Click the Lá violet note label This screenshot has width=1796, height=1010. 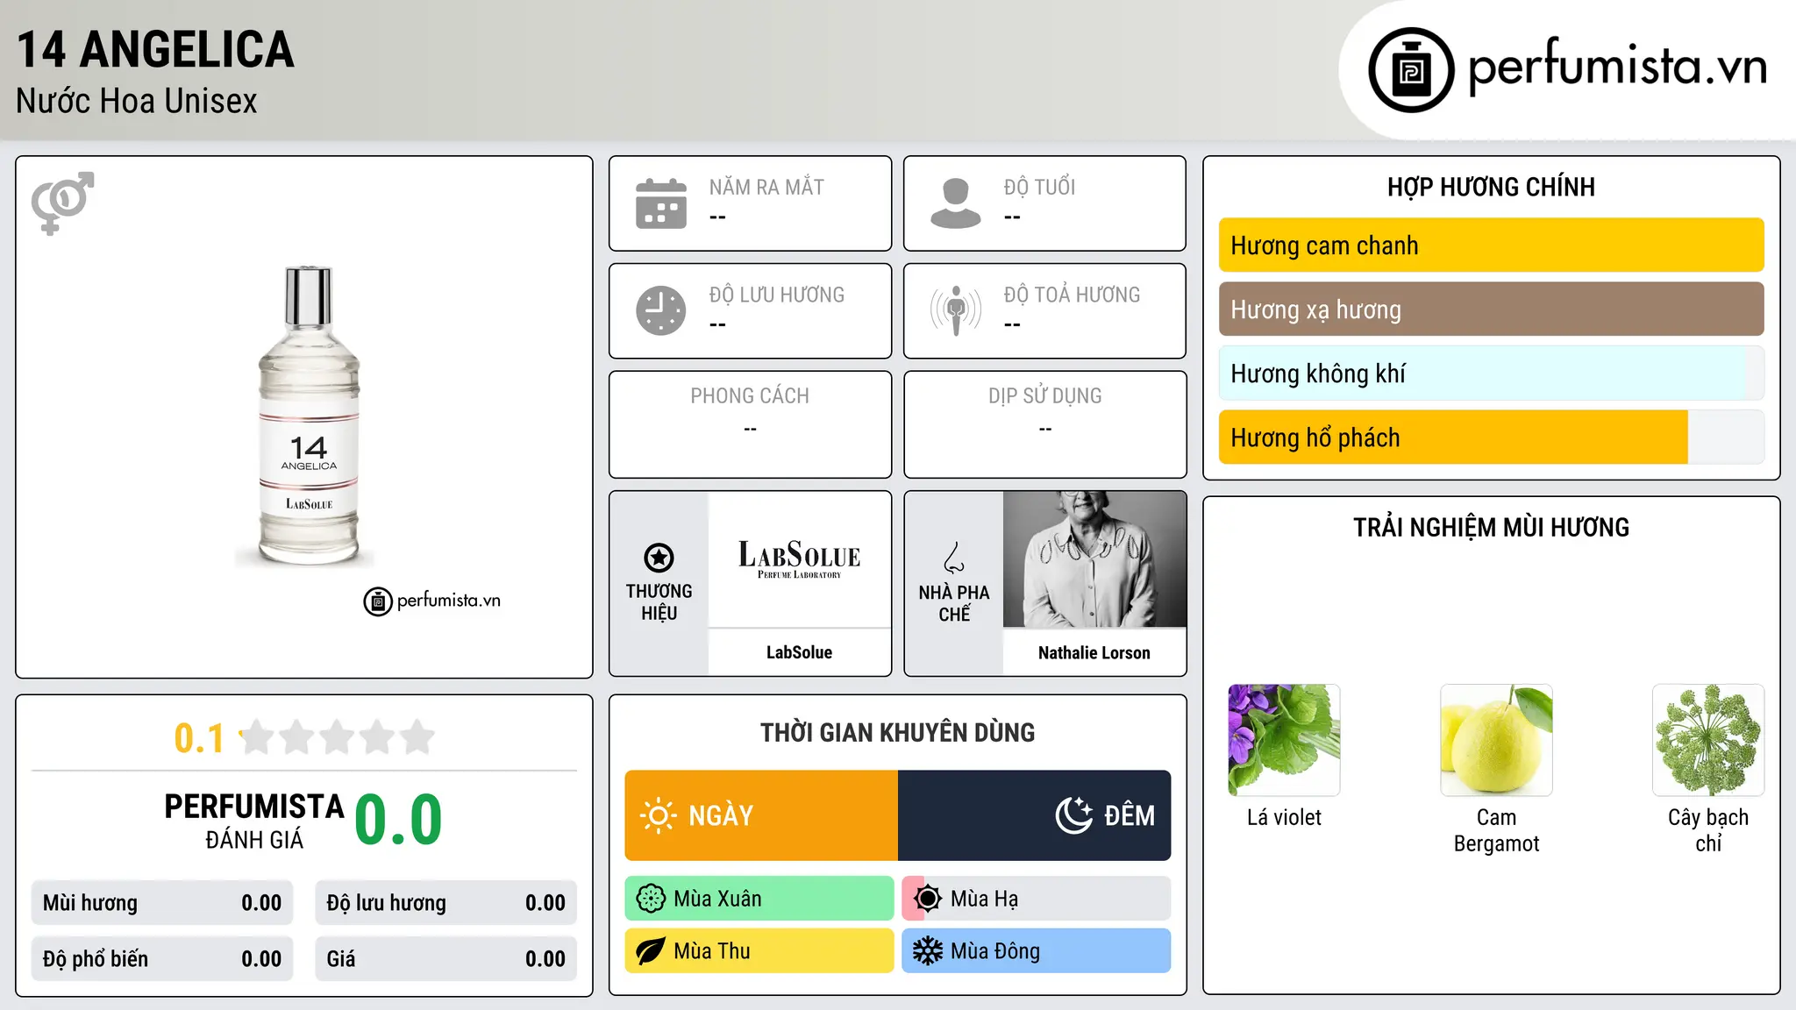1284,818
